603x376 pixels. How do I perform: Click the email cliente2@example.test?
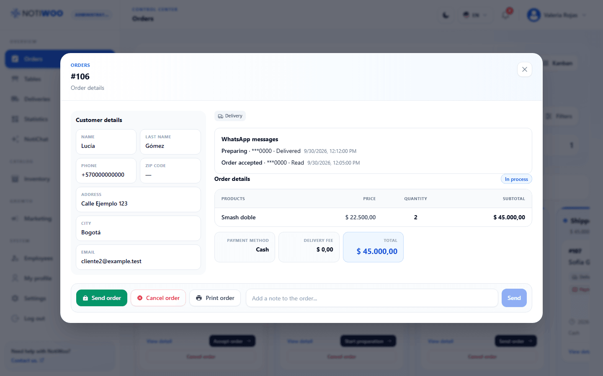coord(111,261)
